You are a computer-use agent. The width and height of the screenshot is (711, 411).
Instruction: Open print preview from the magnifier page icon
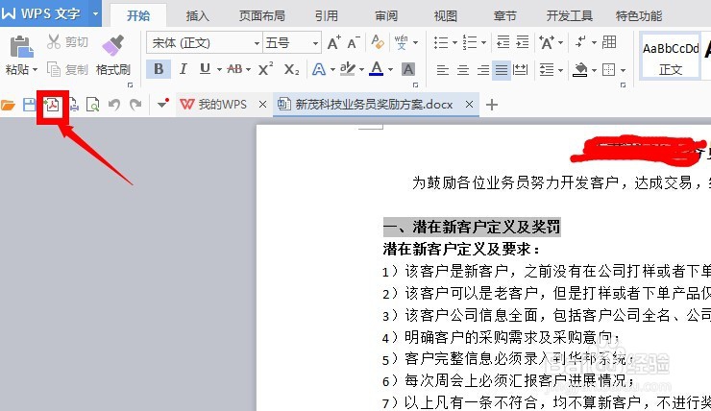coord(92,105)
